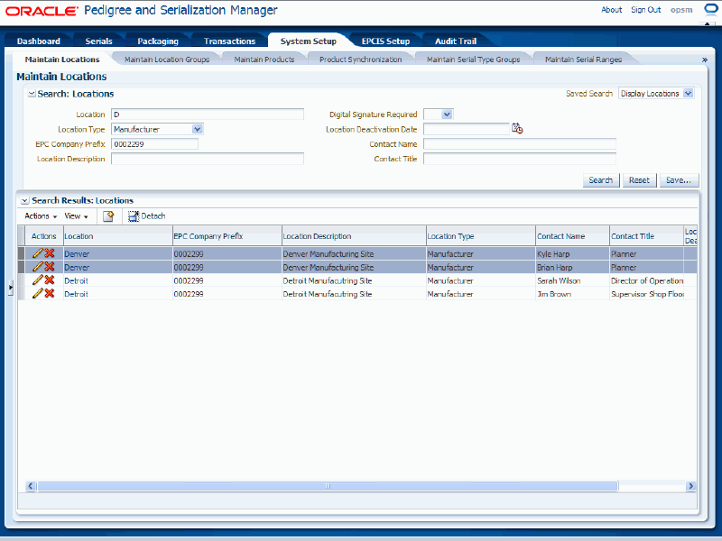Click the Sign Out link
Screen dimensions: 722x541
[x=645, y=10]
